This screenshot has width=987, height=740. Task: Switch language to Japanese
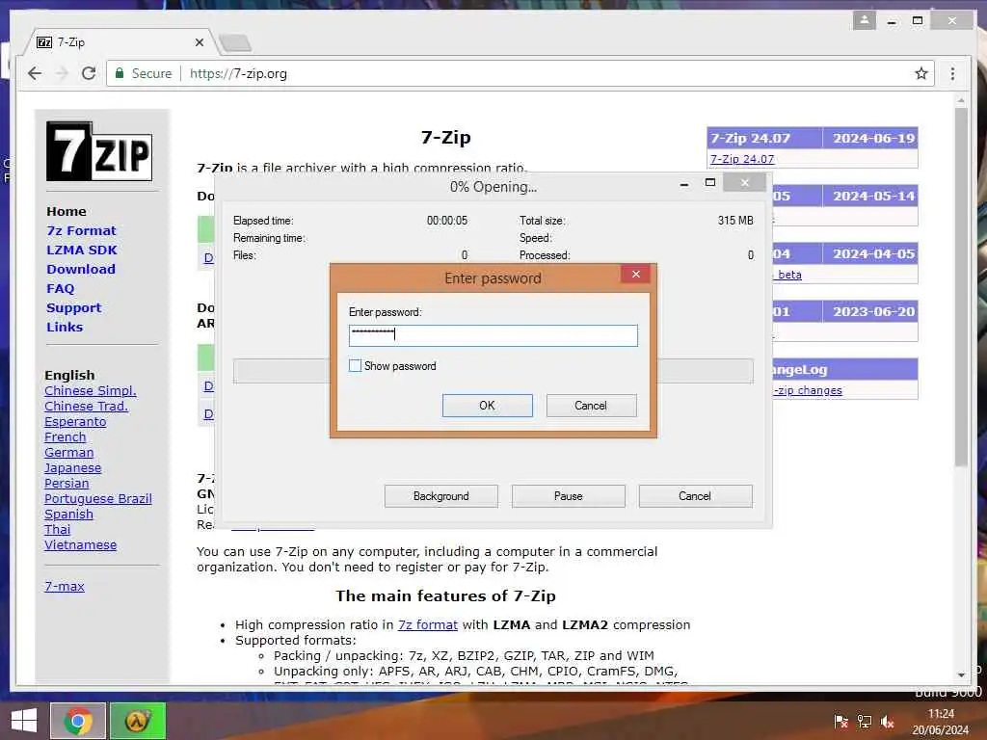(x=72, y=468)
